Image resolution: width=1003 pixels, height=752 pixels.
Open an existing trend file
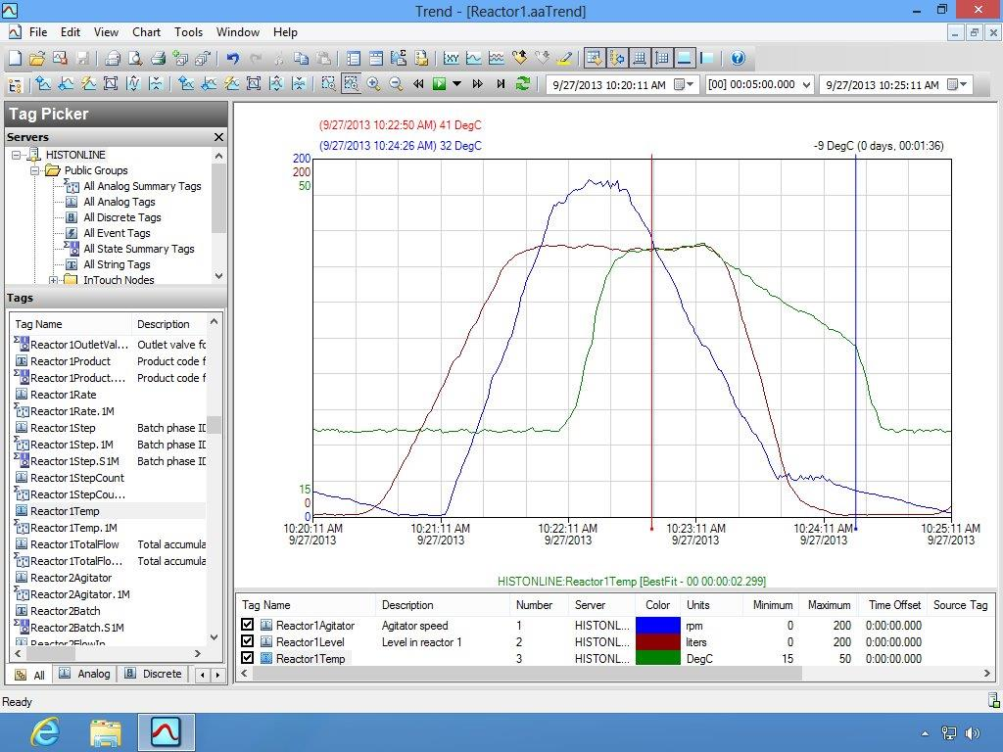(37, 59)
